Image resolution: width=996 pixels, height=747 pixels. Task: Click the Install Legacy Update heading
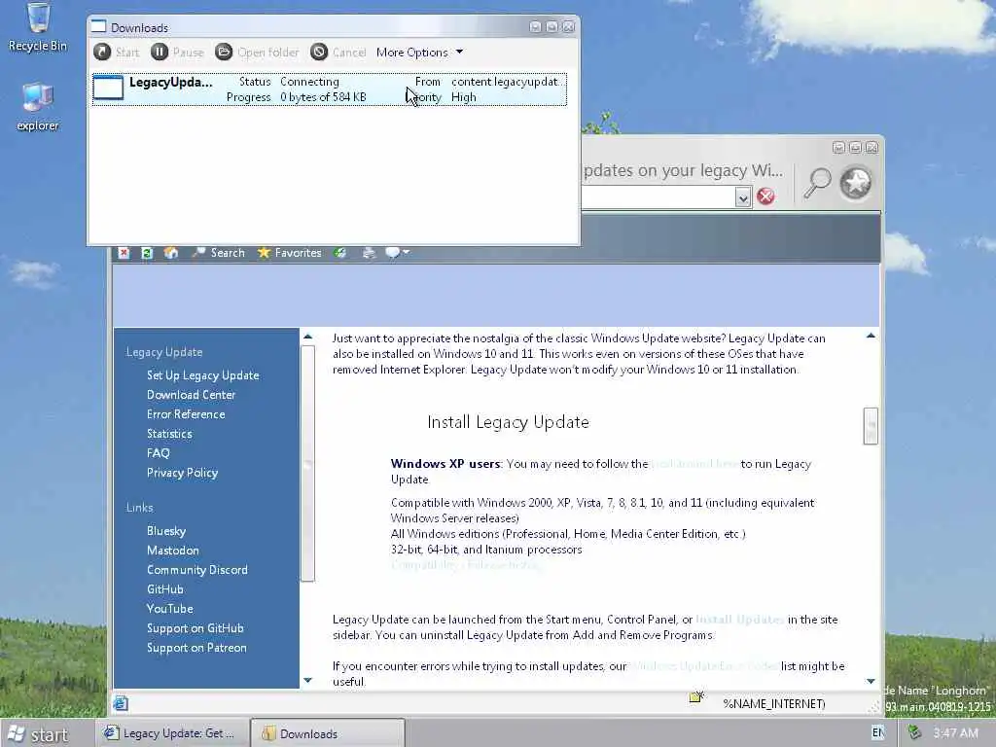508,422
